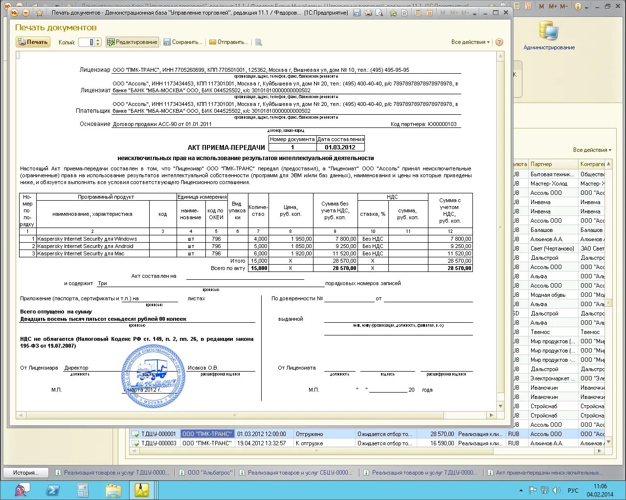The width and height of the screenshot is (626, 500).
Task: Click the total 28 570,00 in Всего по акту row
Action: [450, 269]
